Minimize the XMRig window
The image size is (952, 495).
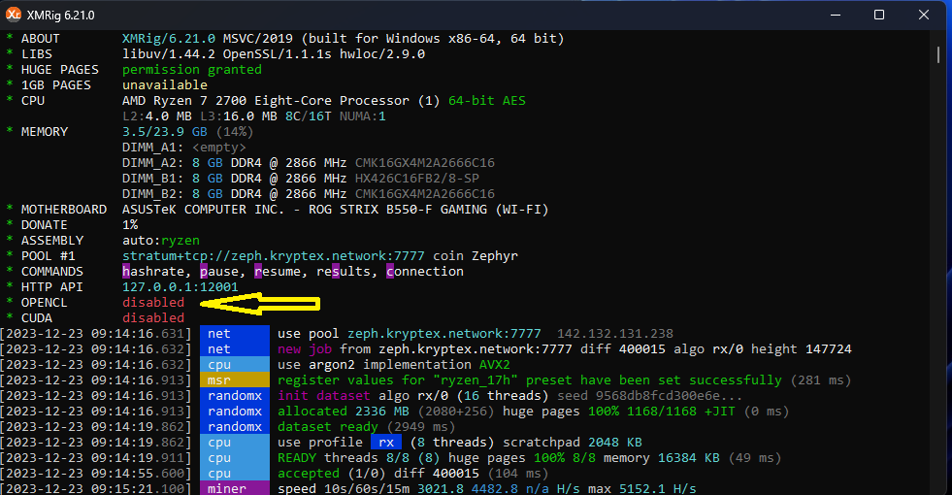tap(836, 15)
